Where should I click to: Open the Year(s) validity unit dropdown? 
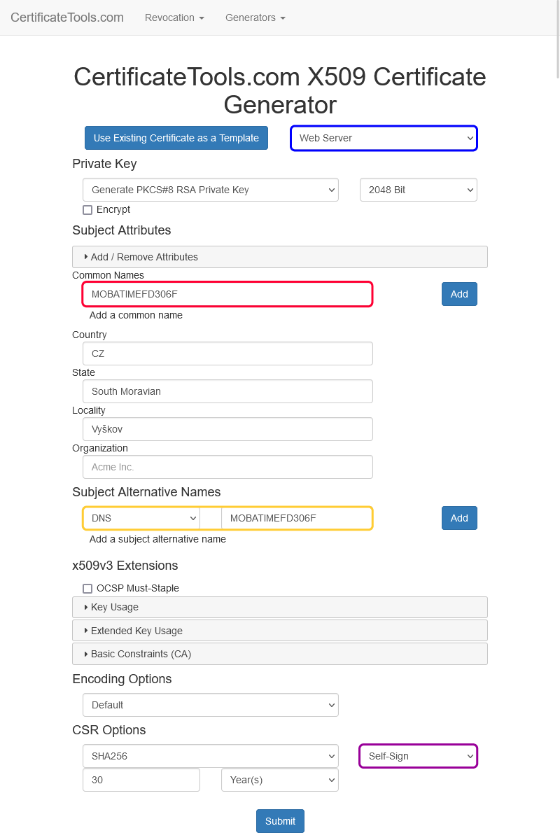[x=279, y=780]
